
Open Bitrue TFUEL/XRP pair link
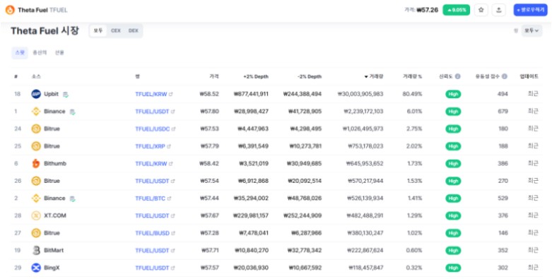pos(151,146)
